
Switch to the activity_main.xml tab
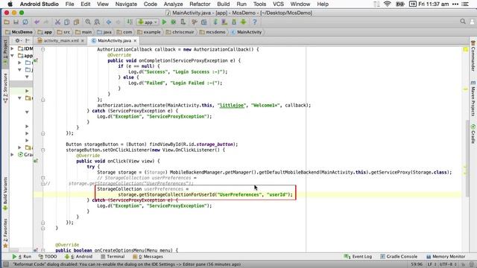click(61, 40)
